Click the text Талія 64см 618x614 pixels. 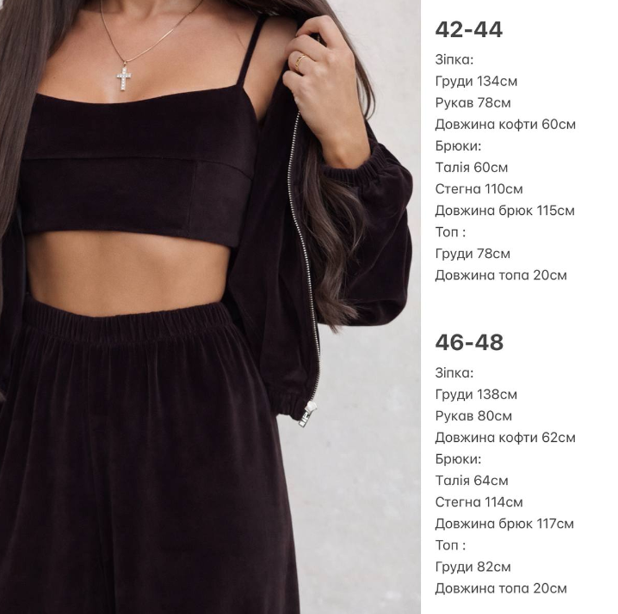(x=472, y=481)
